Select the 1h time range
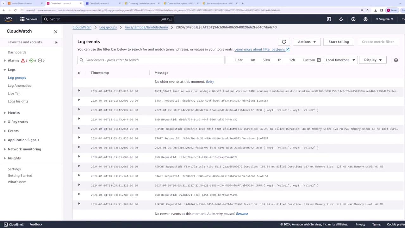This screenshot has width=405, height=228. click(x=279, y=60)
